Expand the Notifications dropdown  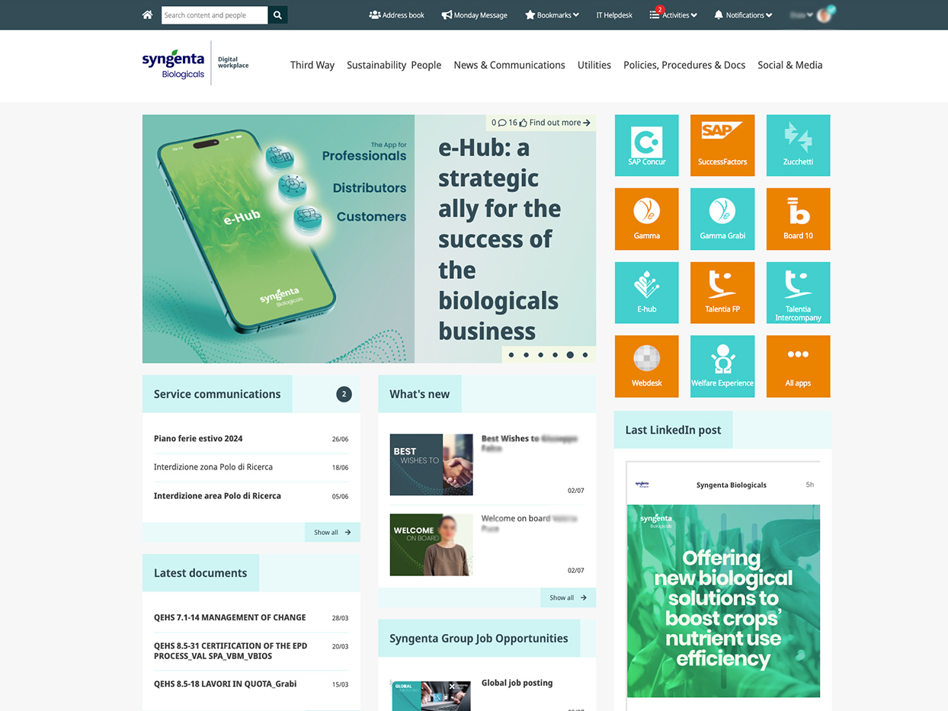743,14
